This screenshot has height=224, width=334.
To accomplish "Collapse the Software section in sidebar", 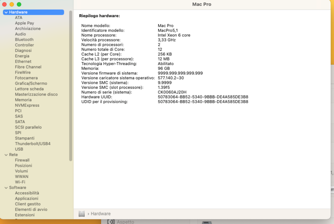I will (x=5, y=188).
